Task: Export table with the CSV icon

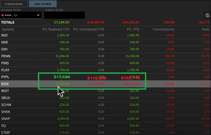Action: 207,15
